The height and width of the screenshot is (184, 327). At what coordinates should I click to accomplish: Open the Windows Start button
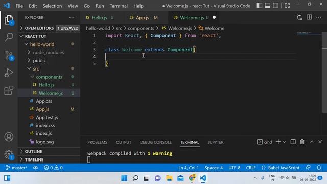tap(124, 178)
